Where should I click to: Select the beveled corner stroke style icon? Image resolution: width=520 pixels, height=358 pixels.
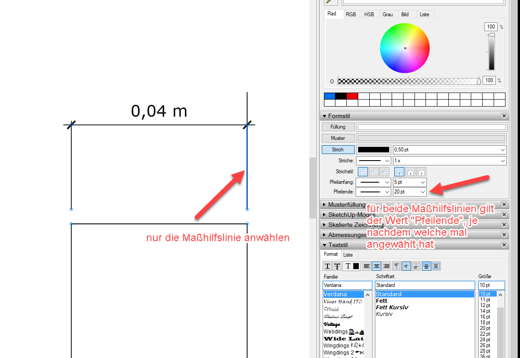point(385,172)
